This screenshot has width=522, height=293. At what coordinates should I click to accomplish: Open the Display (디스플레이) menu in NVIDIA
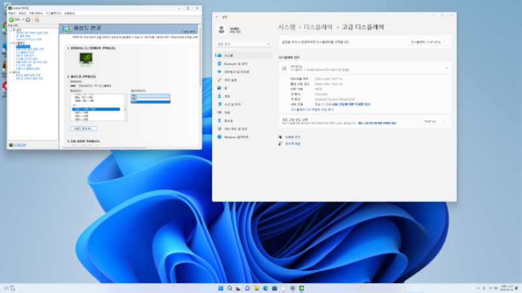pyautogui.click(x=54, y=13)
